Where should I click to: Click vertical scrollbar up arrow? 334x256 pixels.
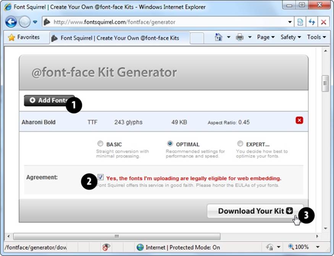tap(326, 51)
